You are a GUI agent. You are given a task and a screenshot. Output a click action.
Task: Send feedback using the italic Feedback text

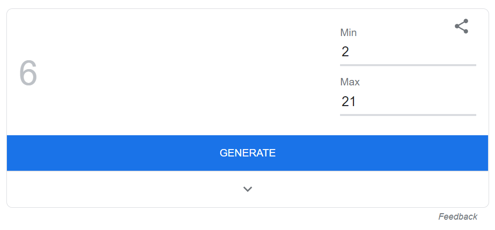point(457,217)
